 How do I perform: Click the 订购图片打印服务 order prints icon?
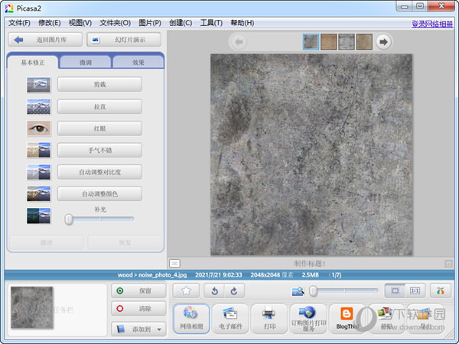click(308, 318)
